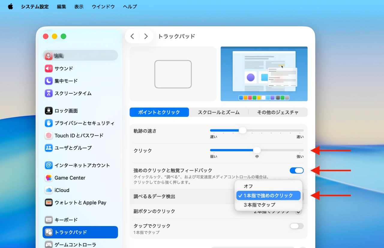The width and height of the screenshot is (384, 248).
Task: Adjust the クリック pressure slider
Action: click(257, 150)
